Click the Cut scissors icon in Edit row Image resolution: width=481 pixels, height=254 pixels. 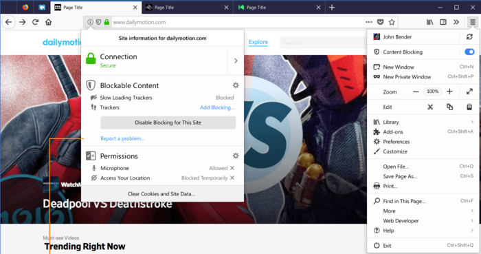(x=430, y=107)
